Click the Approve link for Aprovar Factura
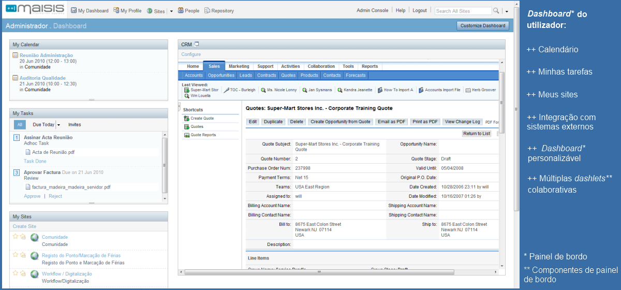Screen dimensions: 621x290 tap(32, 196)
